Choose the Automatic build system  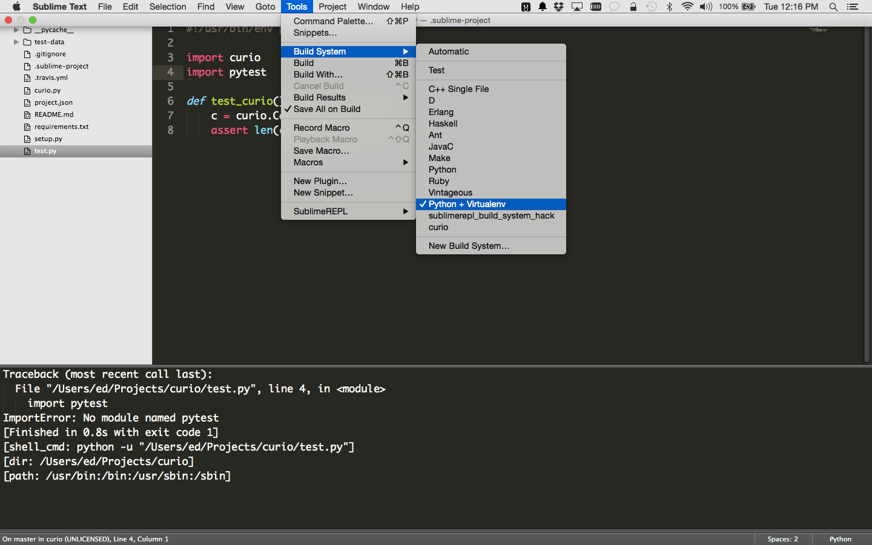coord(449,51)
